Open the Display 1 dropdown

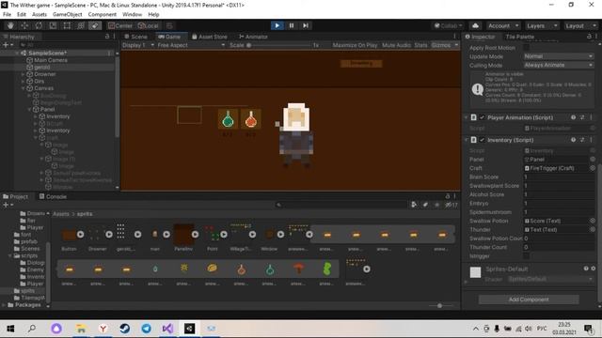pyautogui.click(x=138, y=45)
